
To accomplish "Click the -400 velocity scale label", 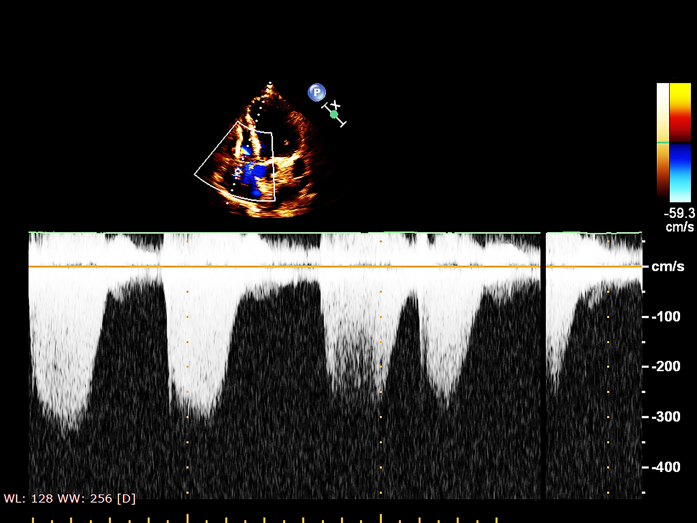I will (666, 467).
